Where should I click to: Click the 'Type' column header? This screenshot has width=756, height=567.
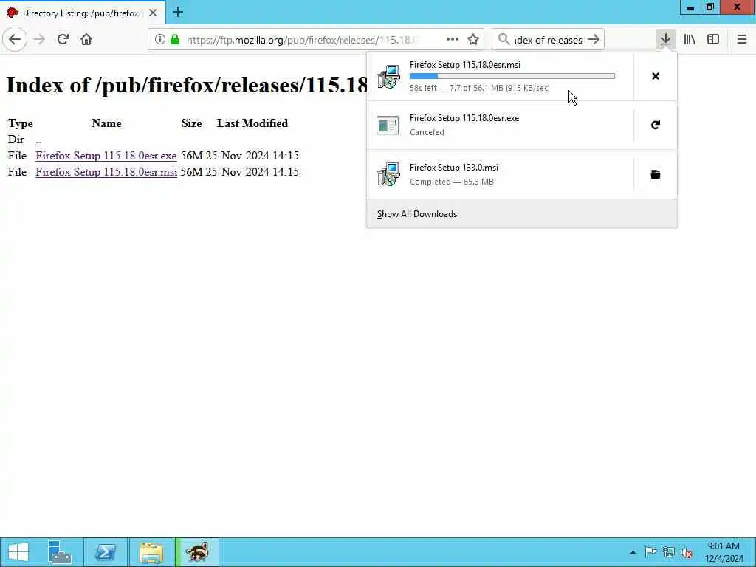(x=20, y=123)
